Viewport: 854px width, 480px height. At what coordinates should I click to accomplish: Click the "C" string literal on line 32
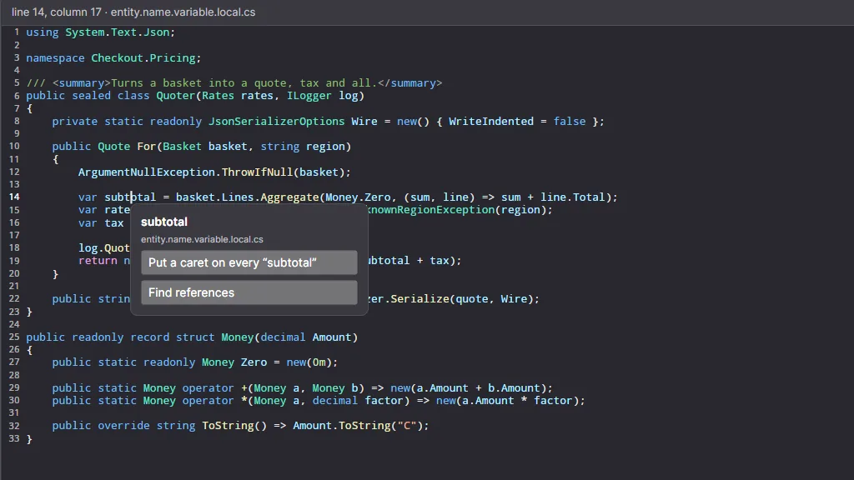[x=407, y=426]
